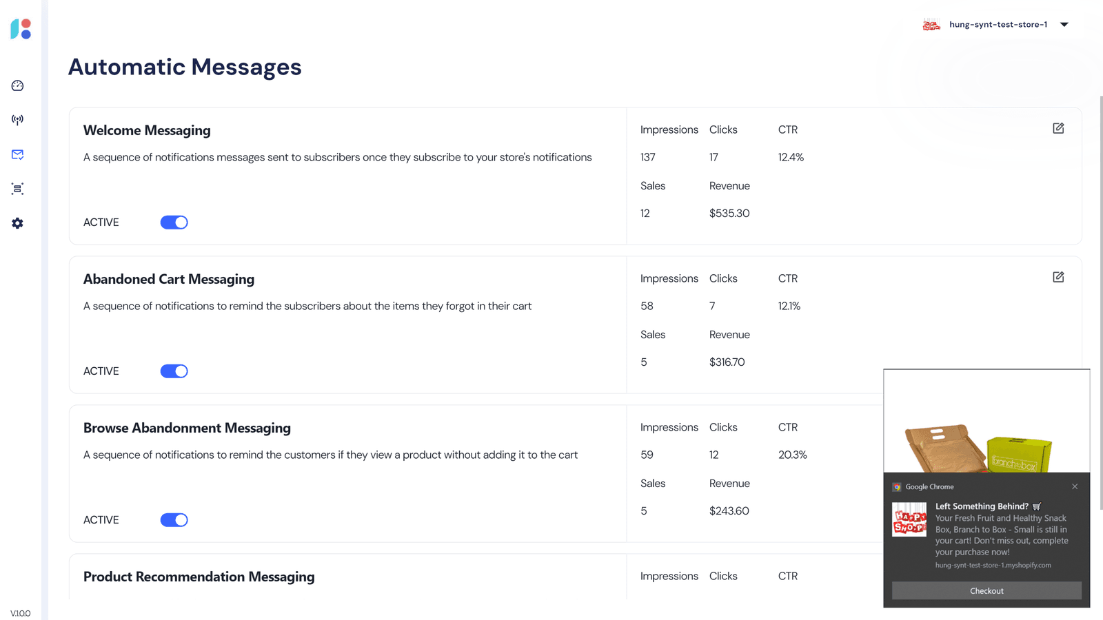Image resolution: width=1103 pixels, height=620 pixels.
Task: Edit the Welcome Messaging sequence
Action: click(1058, 128)
